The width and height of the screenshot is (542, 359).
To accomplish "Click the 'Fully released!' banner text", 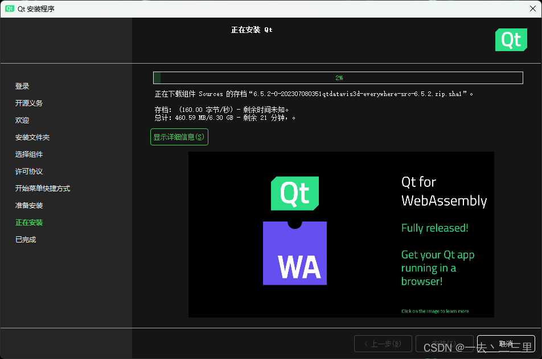I will [x=434, y=228].
